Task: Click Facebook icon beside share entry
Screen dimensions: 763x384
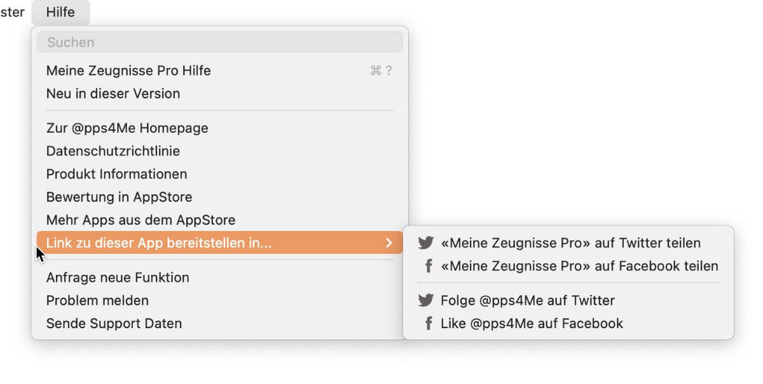Action: click(429, 266)
